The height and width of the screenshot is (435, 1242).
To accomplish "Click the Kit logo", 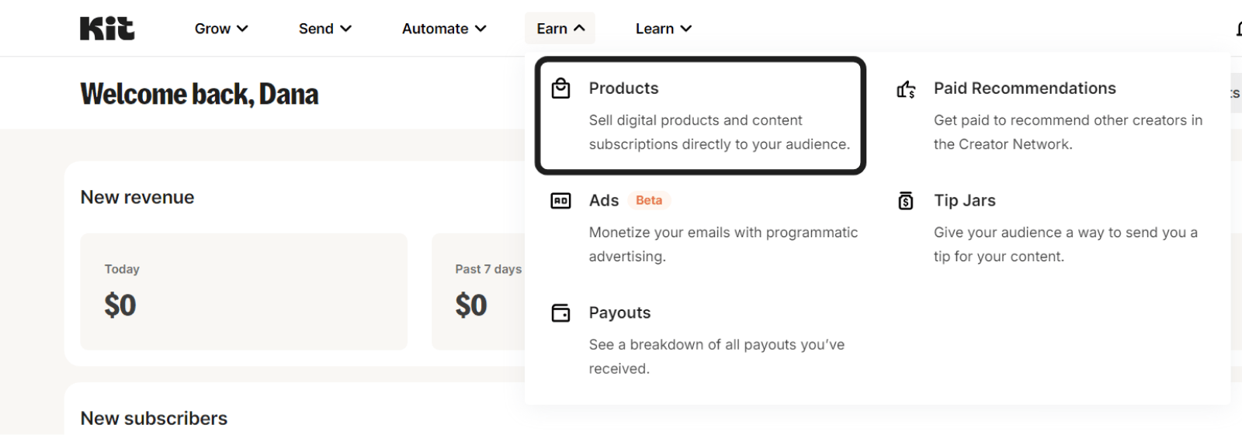I will 107,29.
